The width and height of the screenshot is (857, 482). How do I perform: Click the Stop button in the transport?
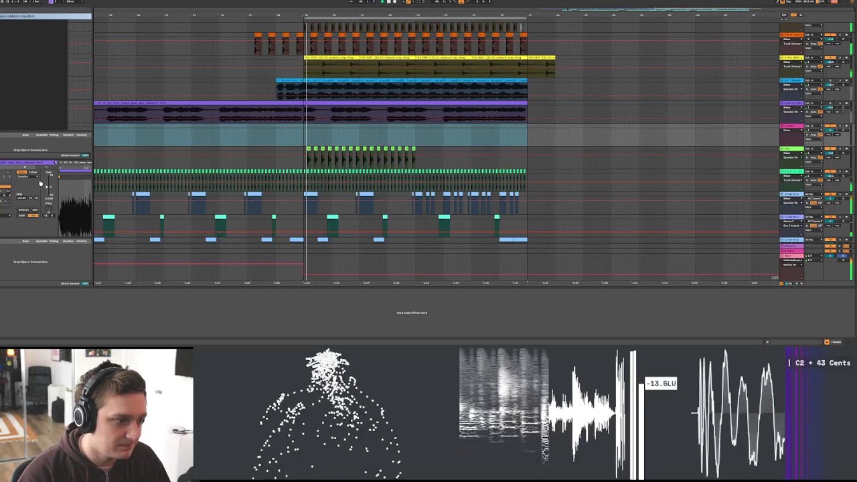click(388, 1)
